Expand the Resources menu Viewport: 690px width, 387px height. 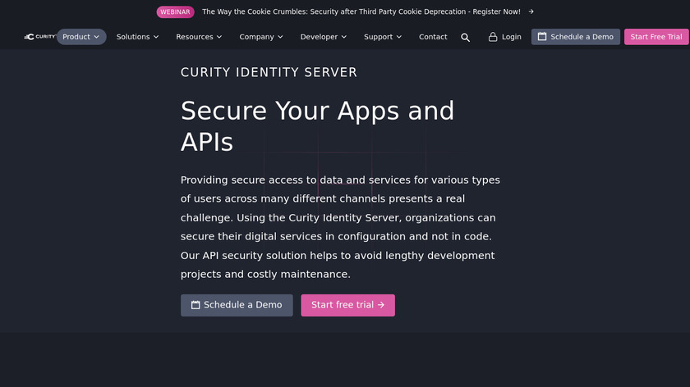(199, 37)
